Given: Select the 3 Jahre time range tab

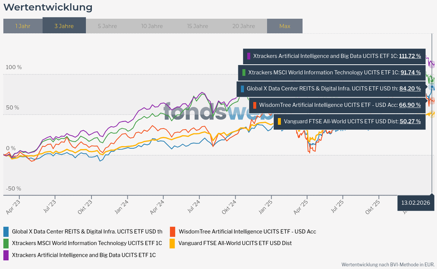Looking at the screenshot, I should (x=64, y=25).
